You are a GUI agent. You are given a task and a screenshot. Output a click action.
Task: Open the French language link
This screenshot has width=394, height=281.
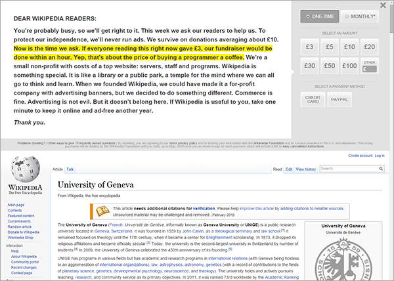pos(116,225)
